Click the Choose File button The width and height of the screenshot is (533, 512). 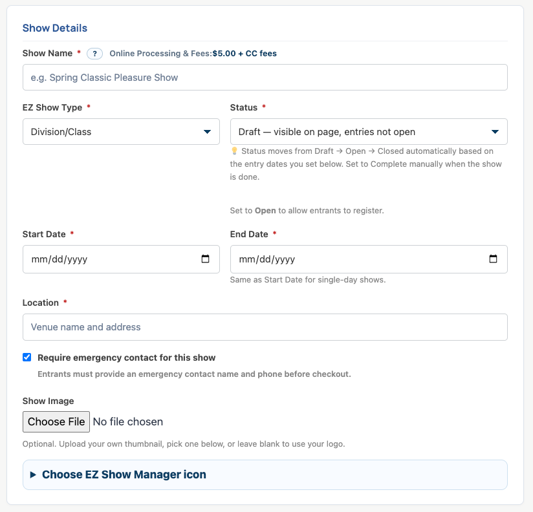click(56, 421)
